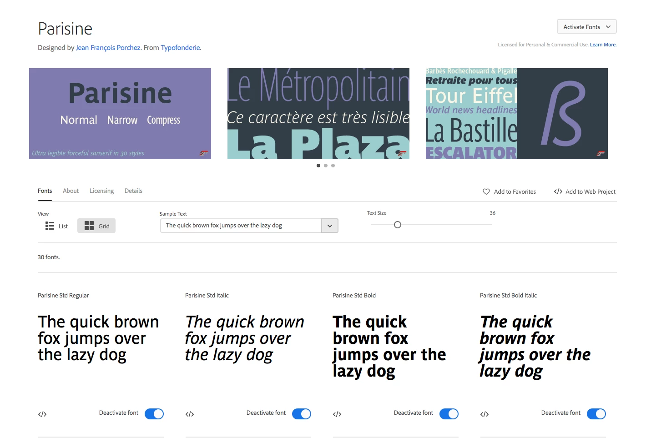Click the Parisine Std Italic font name

(x=207, y=296)
